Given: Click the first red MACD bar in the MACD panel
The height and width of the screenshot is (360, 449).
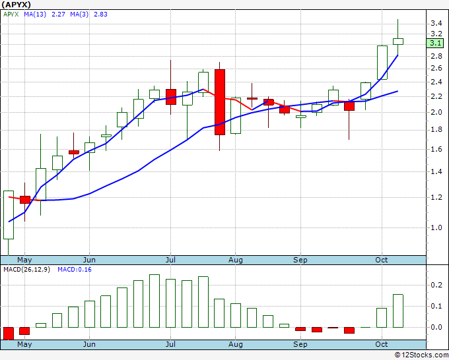Looking at the screenshot, I should (x=9, y=334).
